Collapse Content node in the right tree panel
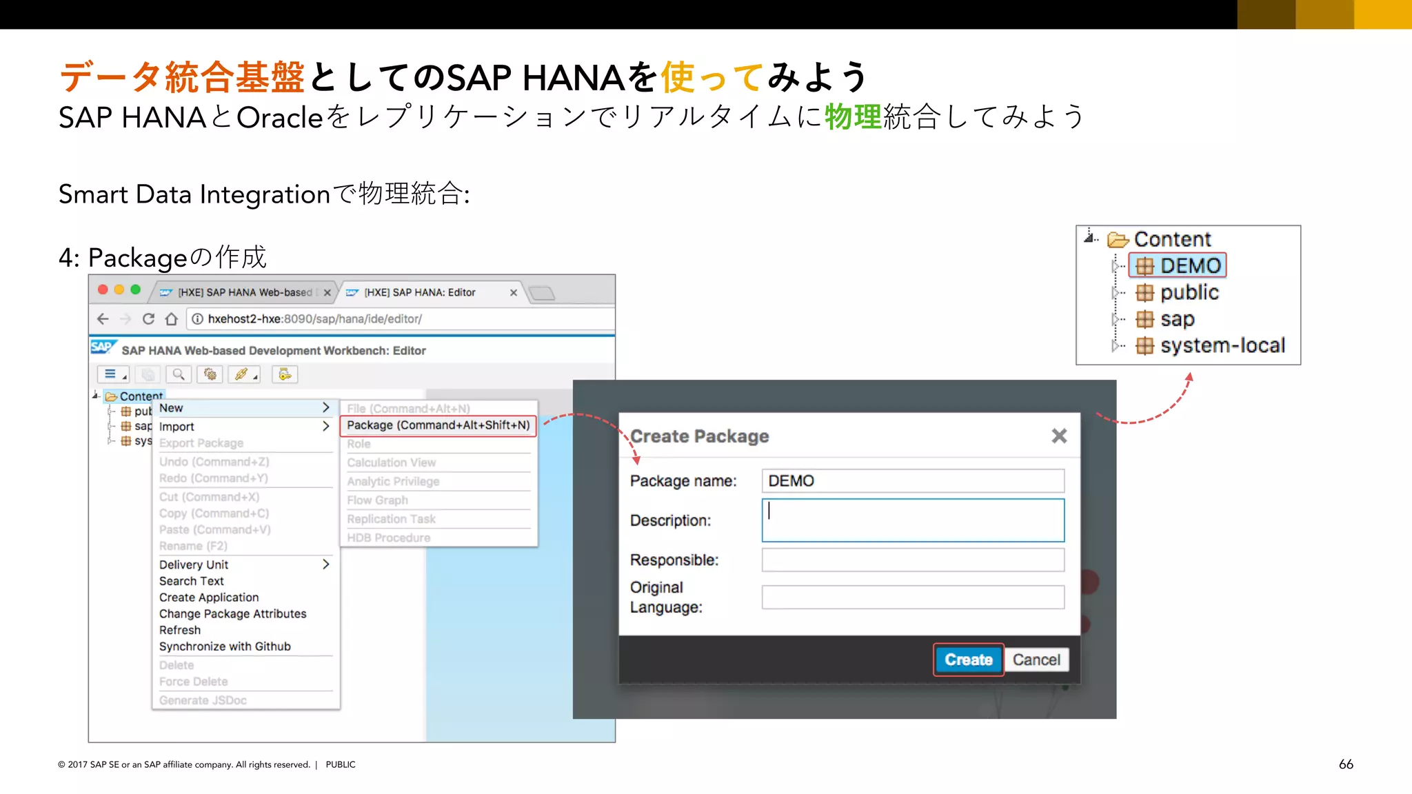 click(1089, 238)
